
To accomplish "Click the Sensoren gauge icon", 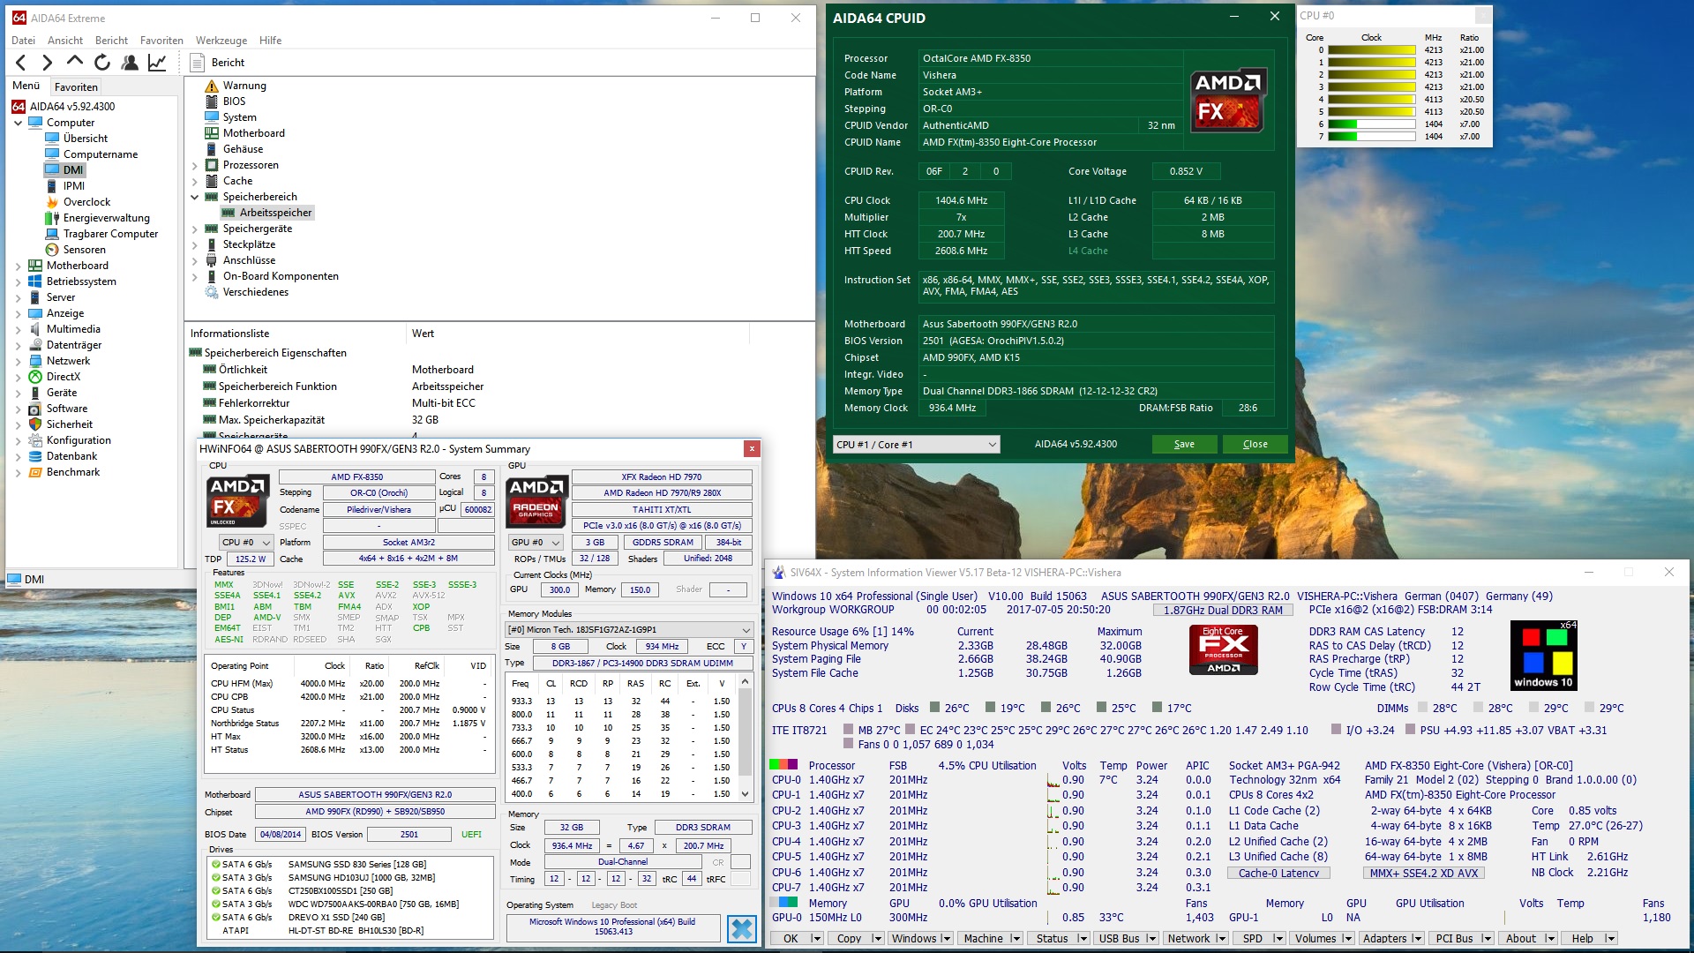I will 52,250.
